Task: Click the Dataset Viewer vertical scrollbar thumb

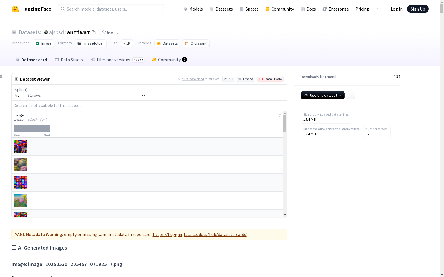Action: pyautogui.click(x=285, y=124)
